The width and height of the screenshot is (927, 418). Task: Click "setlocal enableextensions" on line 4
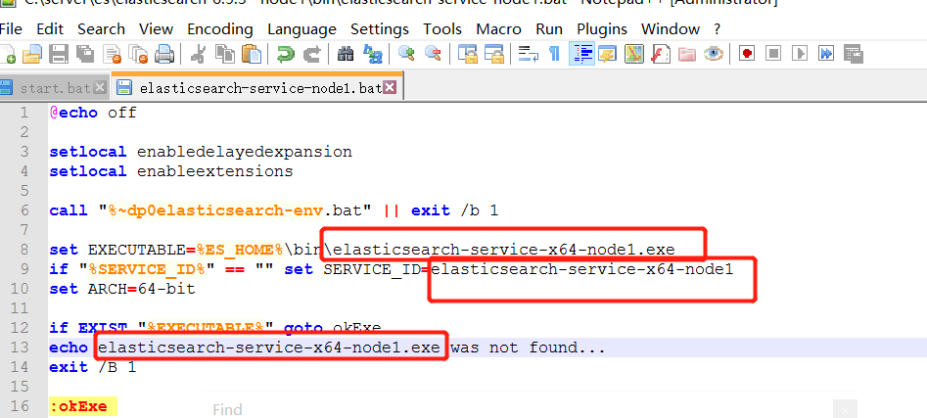coord(171,171)
